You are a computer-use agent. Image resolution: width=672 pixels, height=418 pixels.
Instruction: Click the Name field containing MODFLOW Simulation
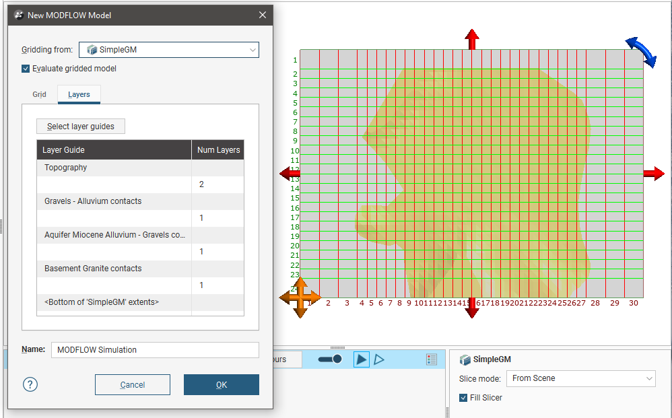(x=155, y=350)
